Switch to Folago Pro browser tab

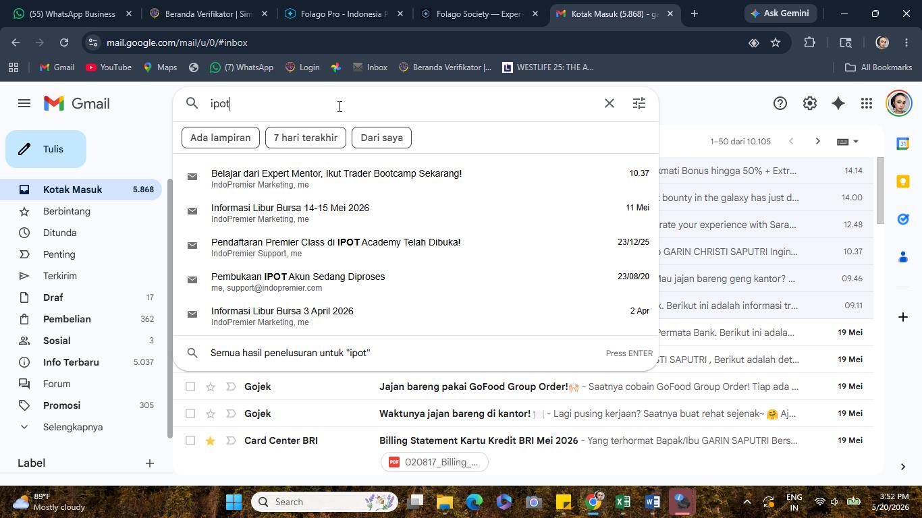coord(344,13)
